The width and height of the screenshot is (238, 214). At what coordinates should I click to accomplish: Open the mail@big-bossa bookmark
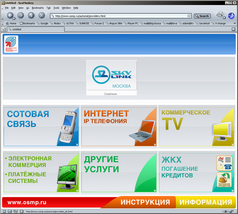click(151, 23)
